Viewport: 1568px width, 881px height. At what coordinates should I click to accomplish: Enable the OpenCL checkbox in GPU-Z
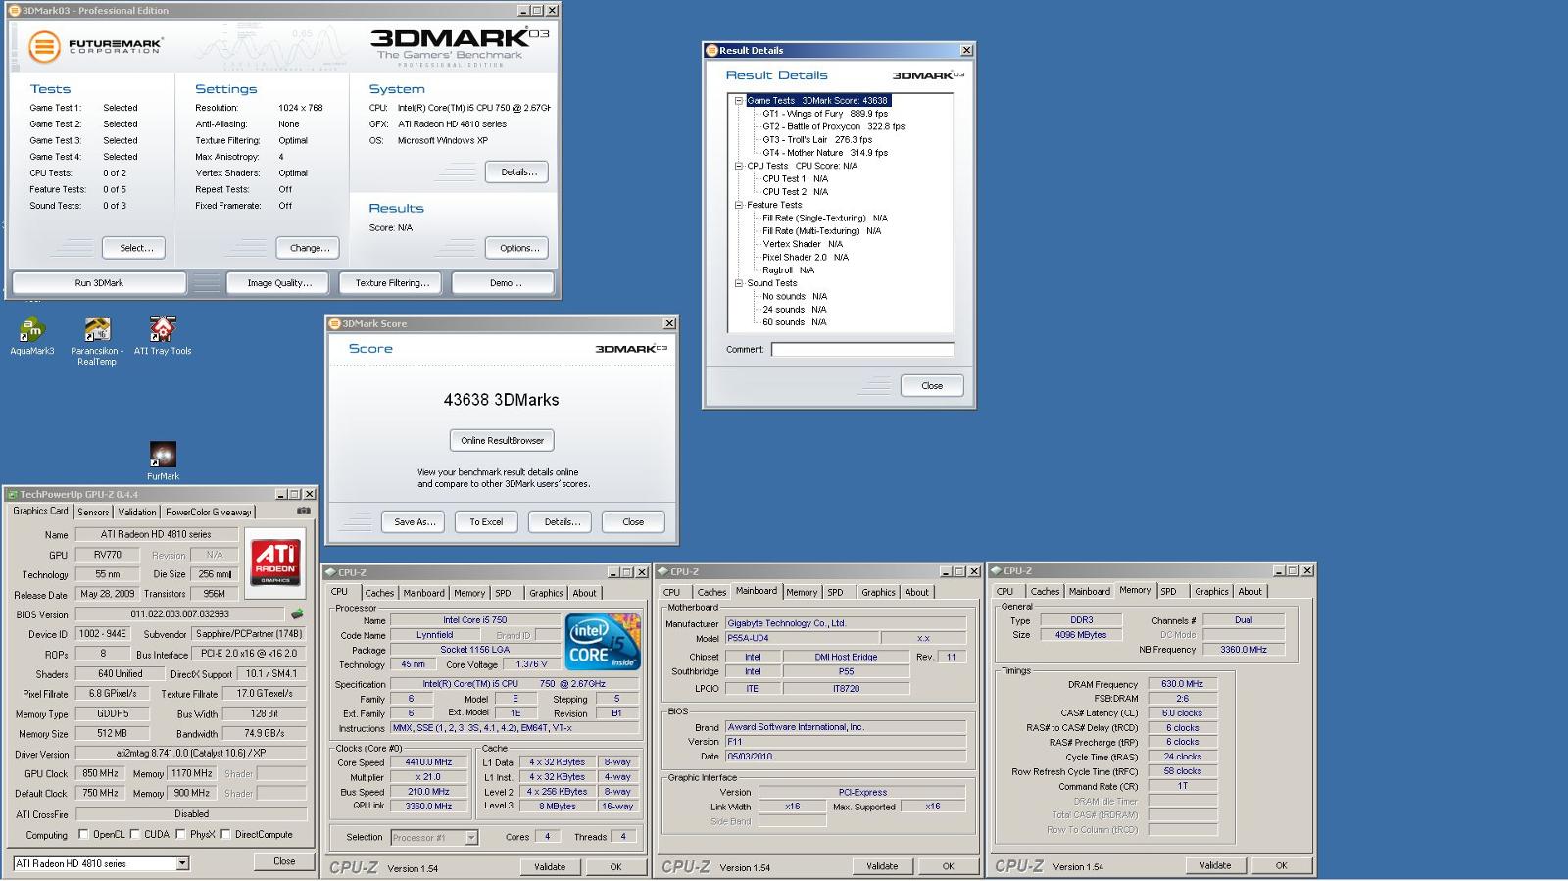(x=84, y=834)
